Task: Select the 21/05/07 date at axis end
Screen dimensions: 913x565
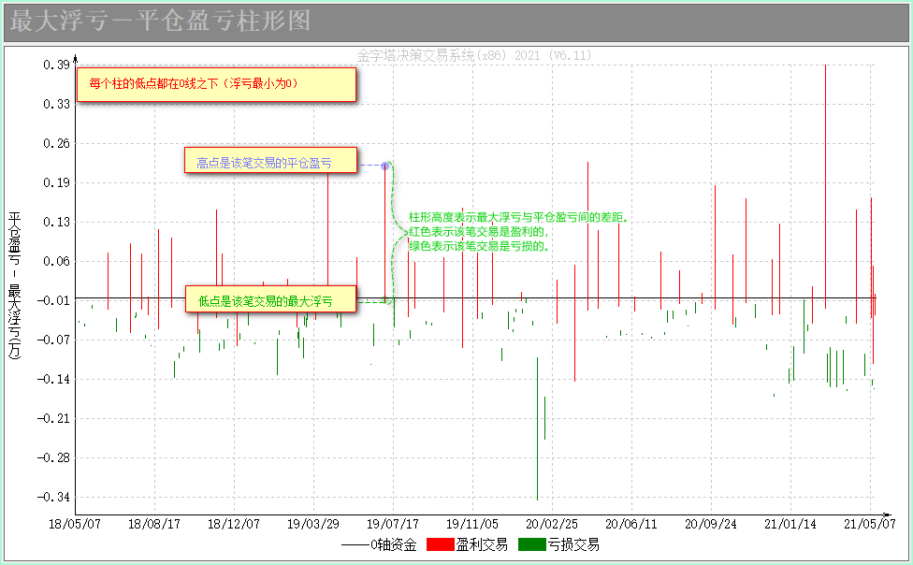Action: (x=870, y=525)
